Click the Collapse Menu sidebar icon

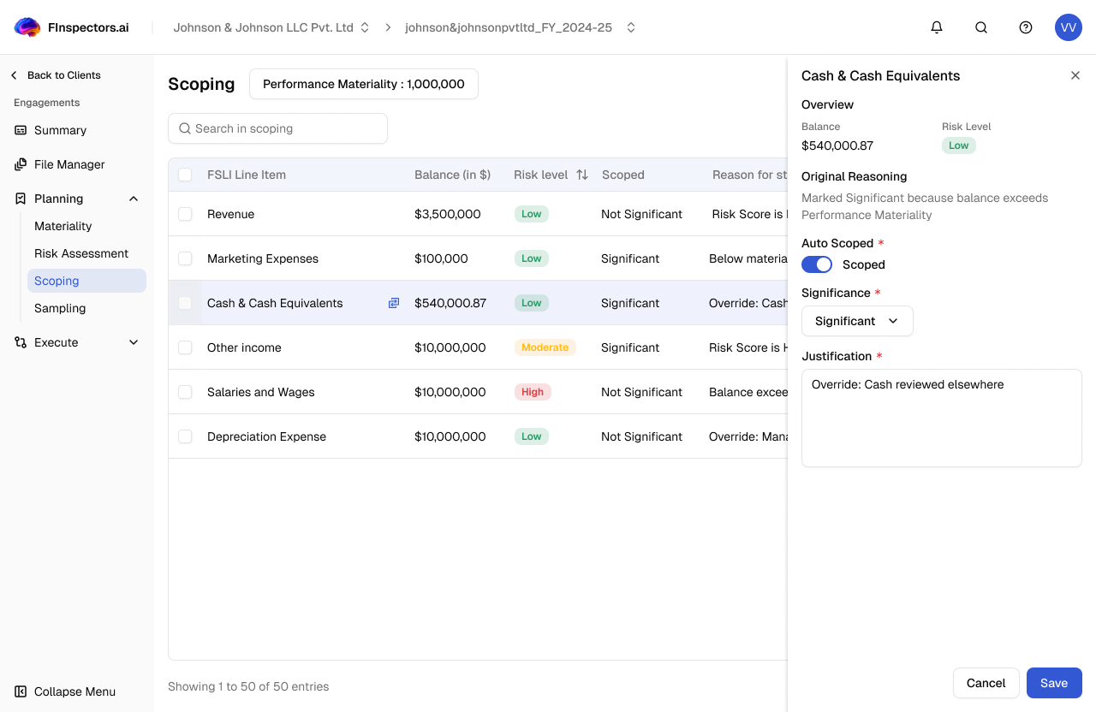pyautogui.click(x=21, y=691)
